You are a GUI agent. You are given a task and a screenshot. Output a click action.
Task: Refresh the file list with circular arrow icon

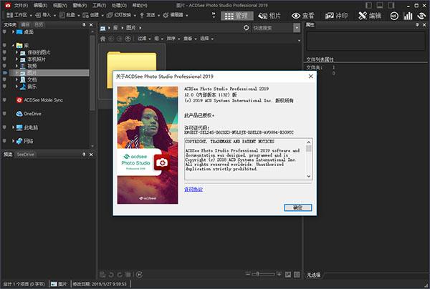click(247, 28)
